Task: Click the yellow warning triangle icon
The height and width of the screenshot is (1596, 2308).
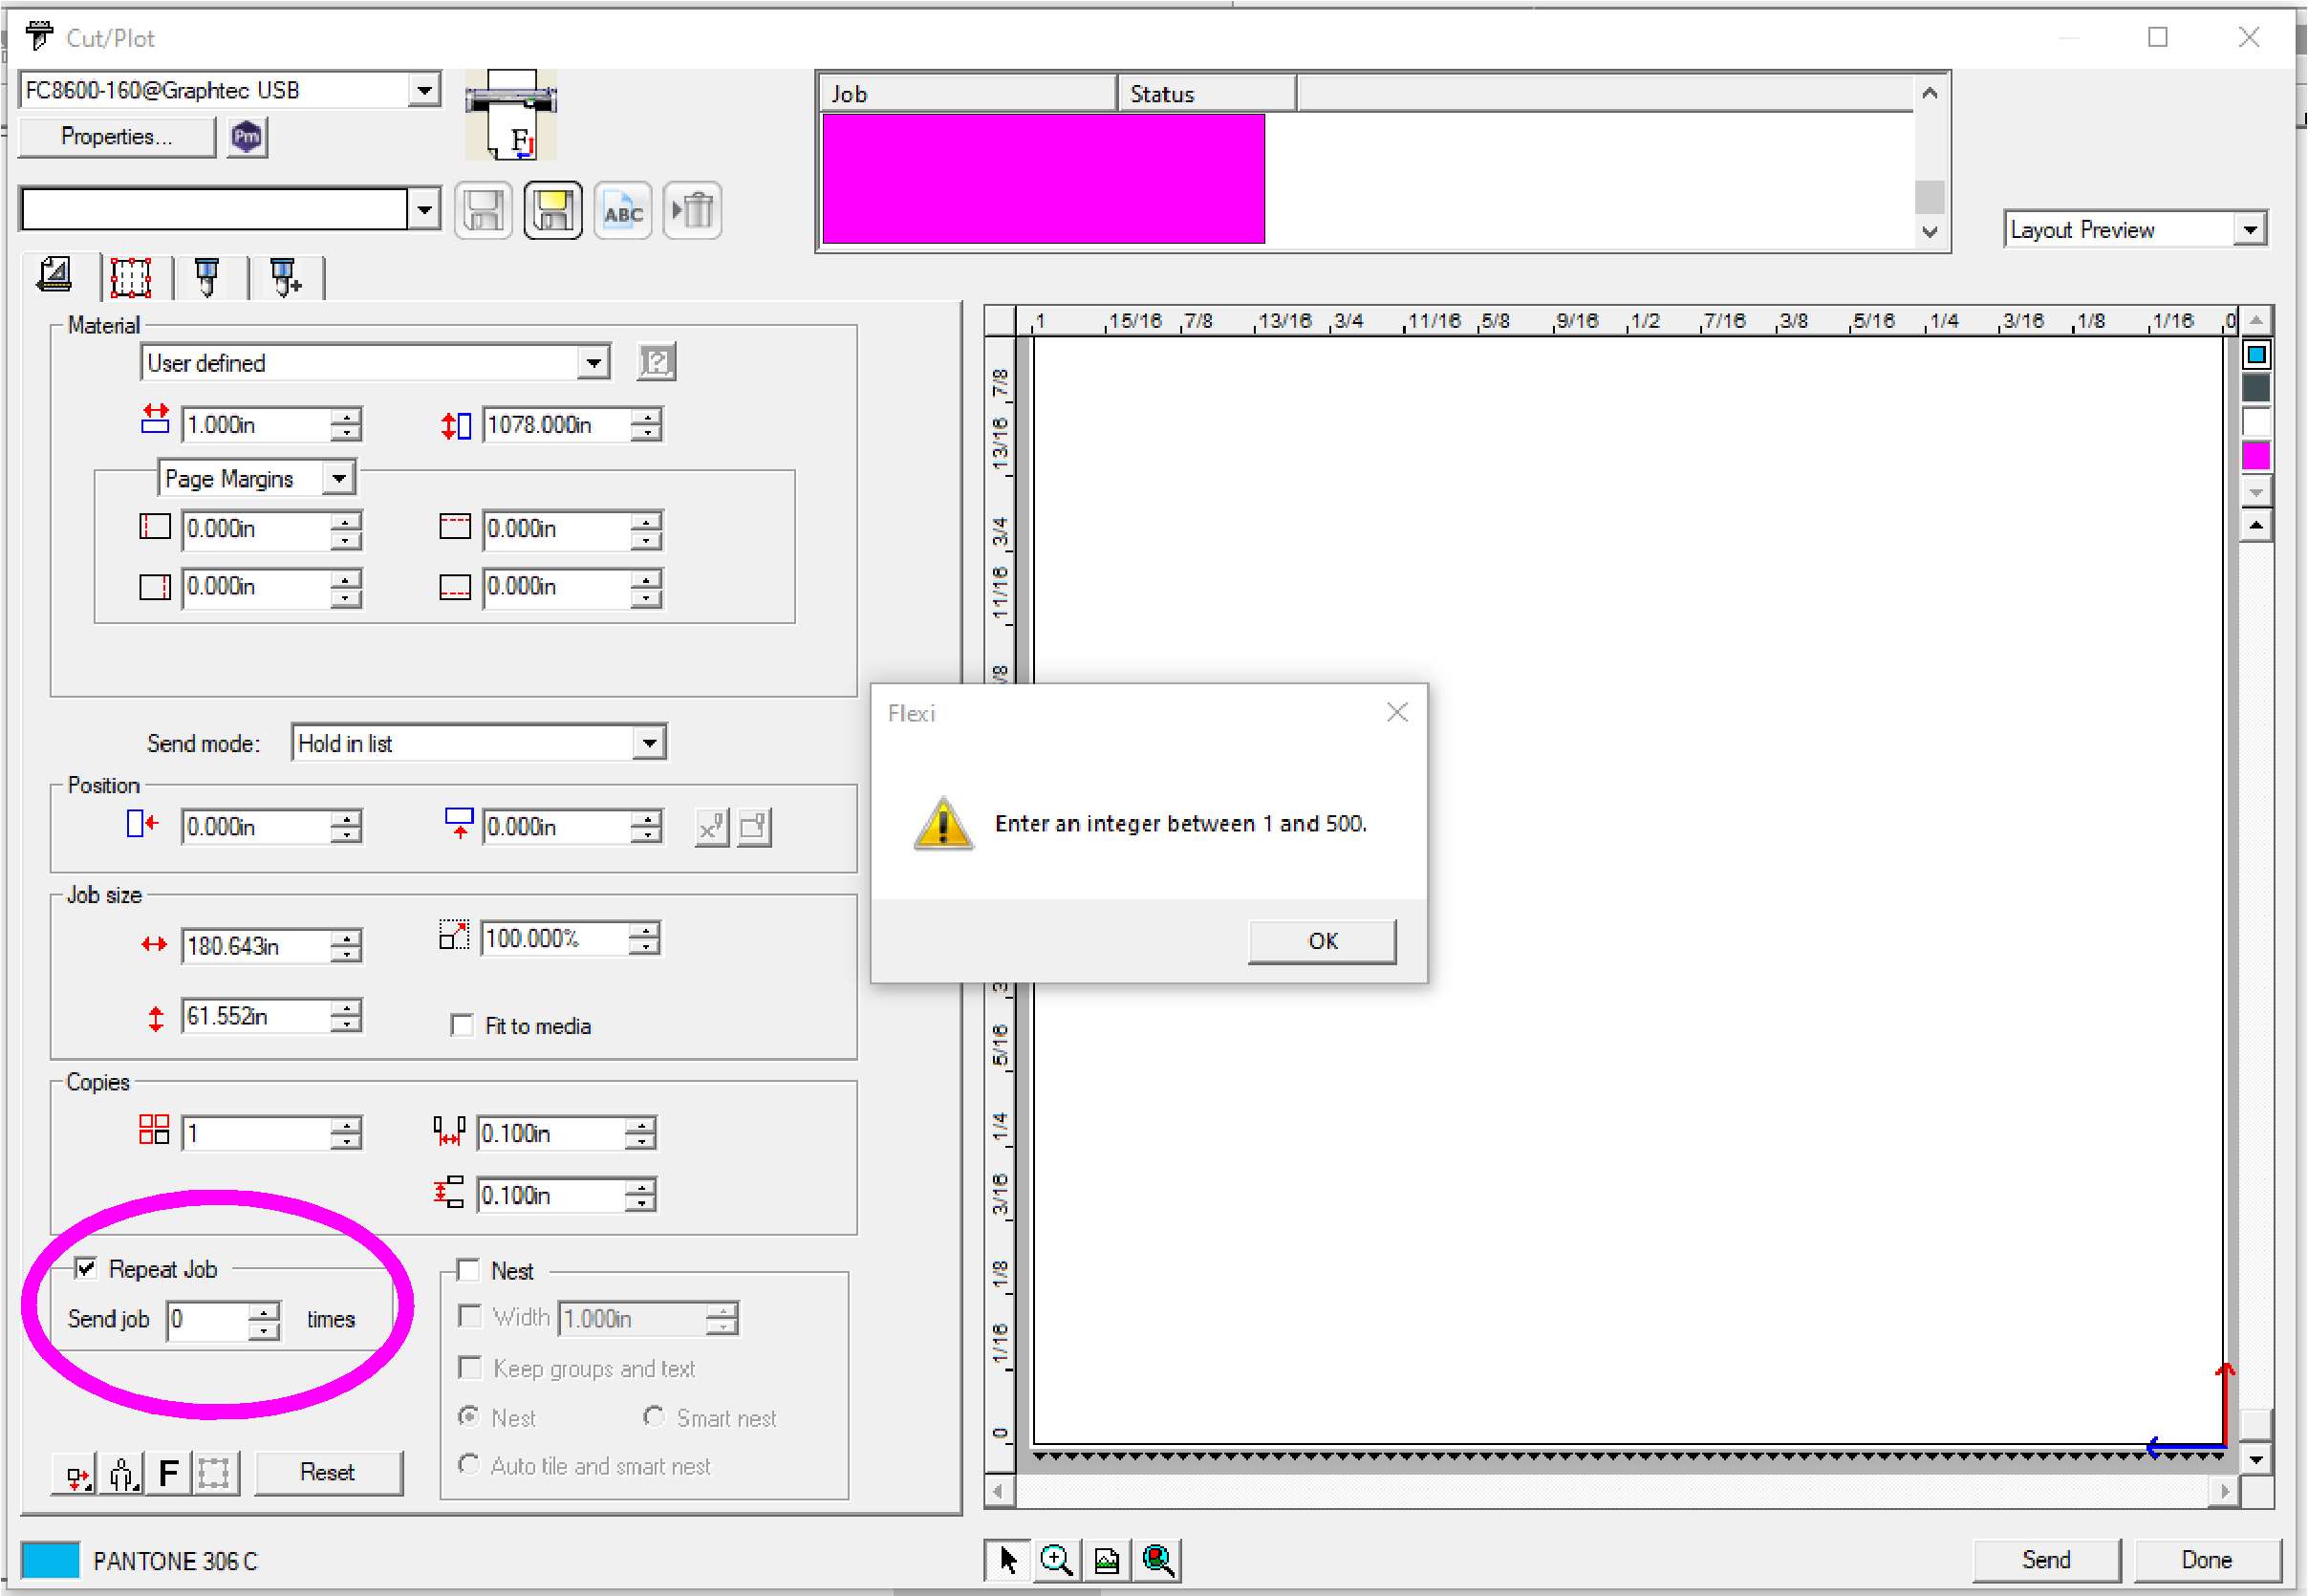Action: tap(942, 824)
